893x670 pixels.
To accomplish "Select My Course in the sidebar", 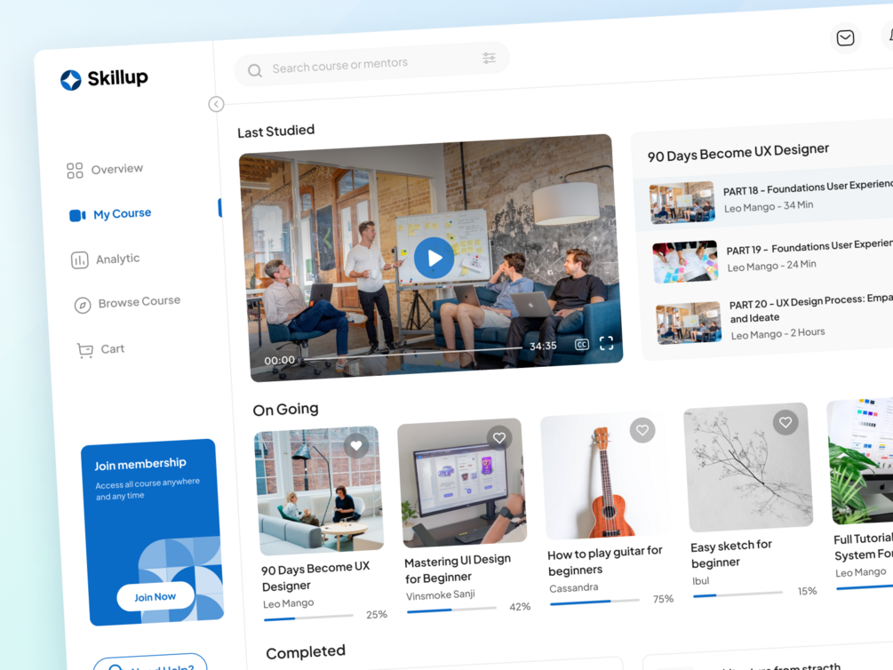I will (110, 214).
